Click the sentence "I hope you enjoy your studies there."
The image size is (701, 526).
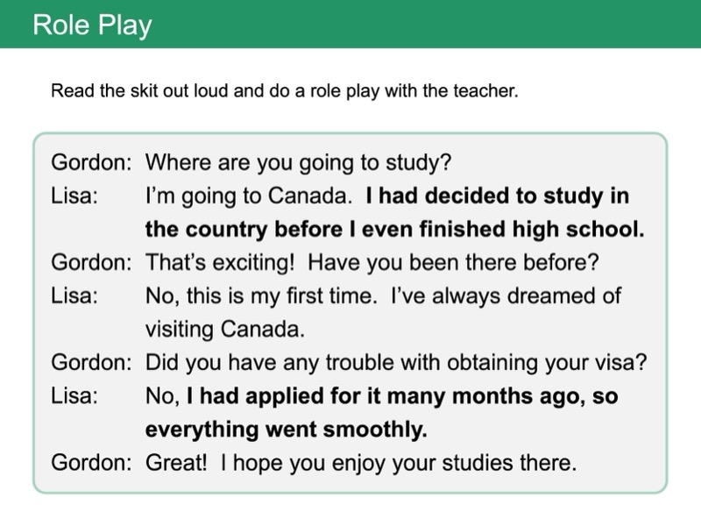click(x=399, y=463)
